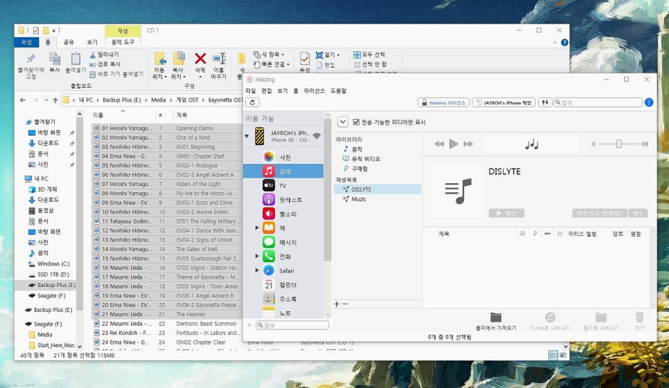Collapse the Explorer ribbon with chevron
669x388 pixels.
coord(555,43)
